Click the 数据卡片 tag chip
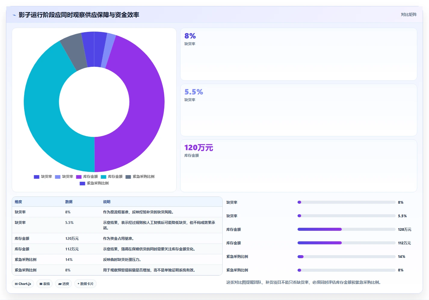This screenshot has width=429, height=300. [x=85, y=284]
